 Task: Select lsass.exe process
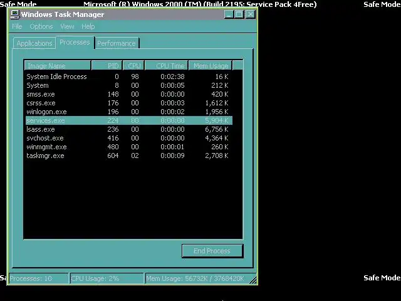point(128,129)
